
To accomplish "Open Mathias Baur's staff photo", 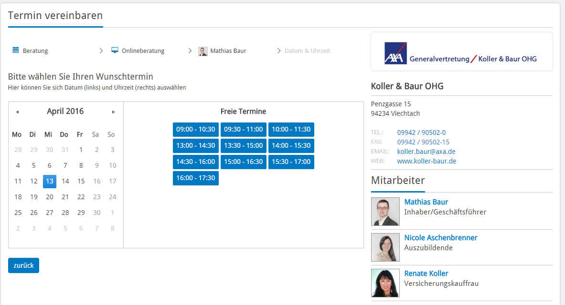I will 385,212.
